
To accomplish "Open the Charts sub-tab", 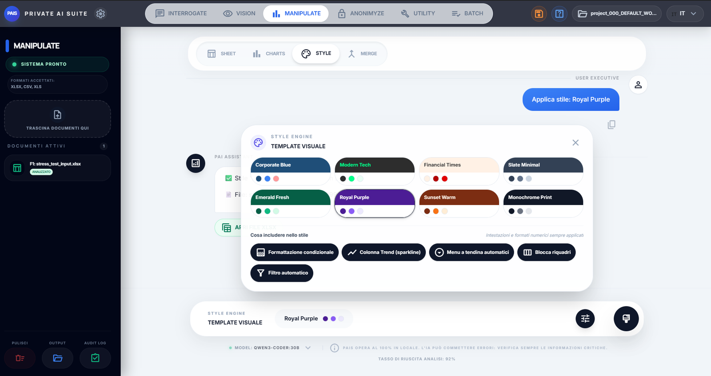I will point(269,54).
